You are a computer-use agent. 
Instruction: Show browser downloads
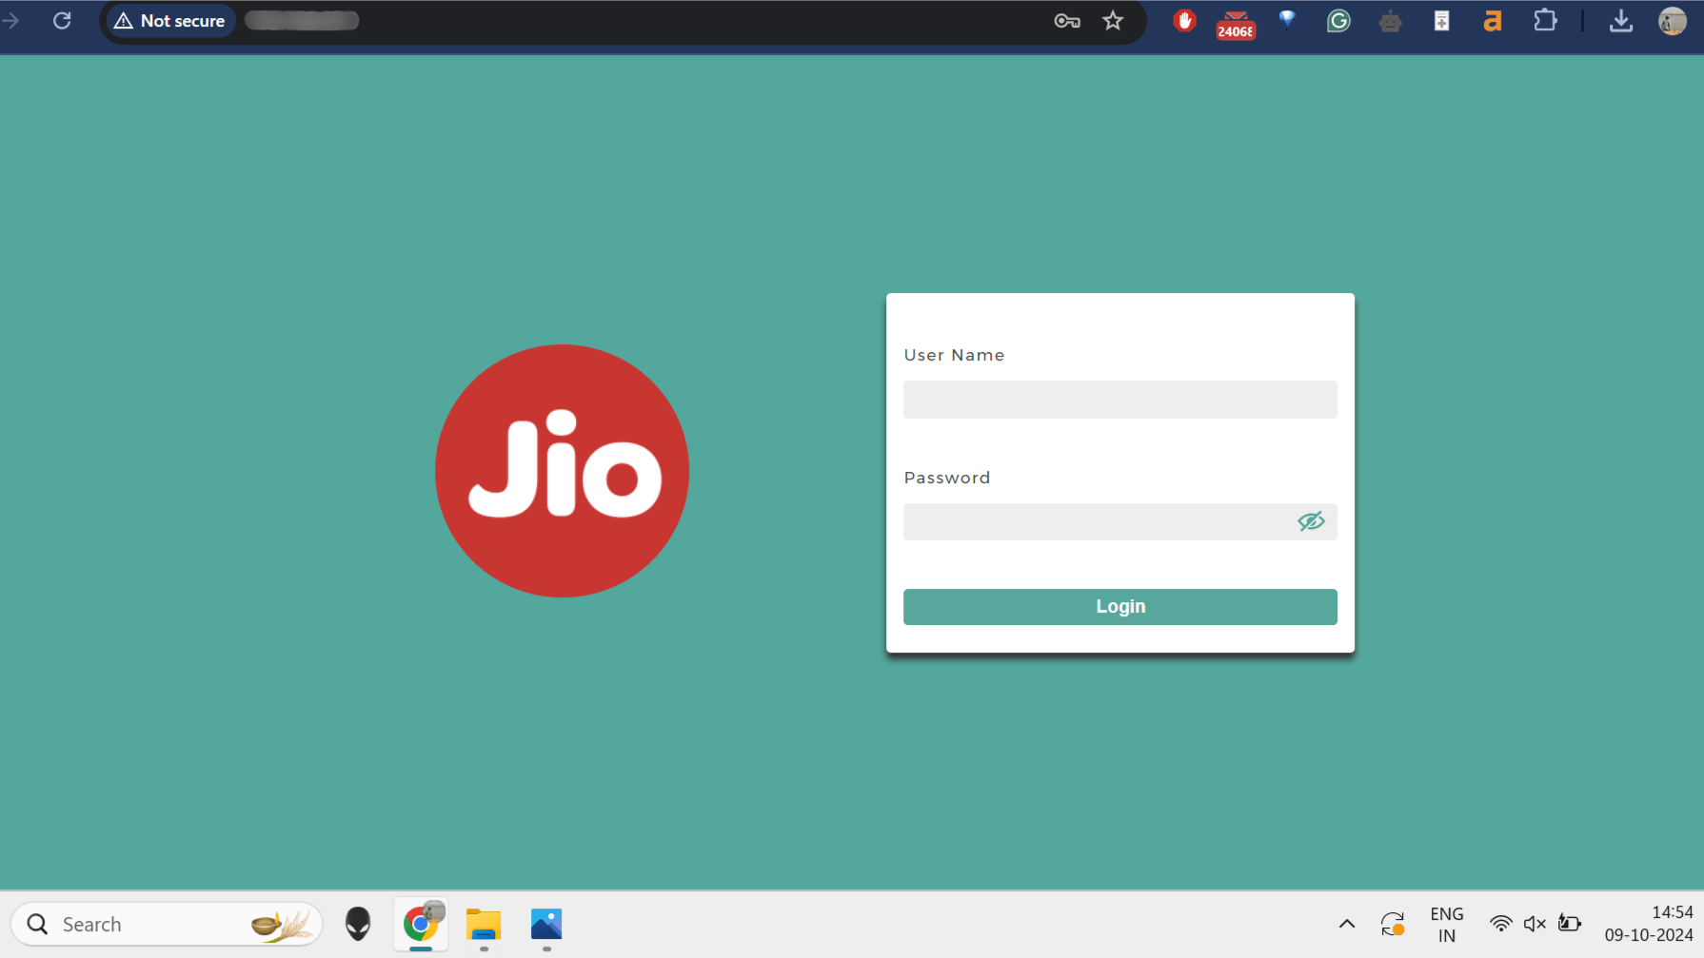pos(1620,21)
